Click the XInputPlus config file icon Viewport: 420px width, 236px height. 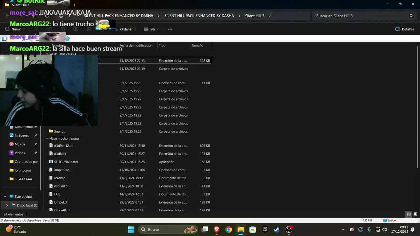coord(51,170)
